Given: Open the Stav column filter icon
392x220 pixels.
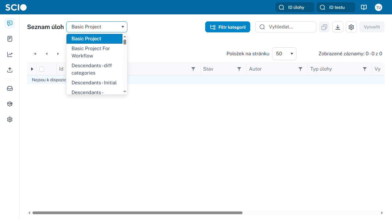Looking at the screenshot, I should [x=239, y=69].
